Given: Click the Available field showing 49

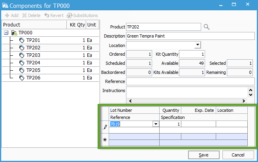Looking at the screenshot, I should (192, 63).
